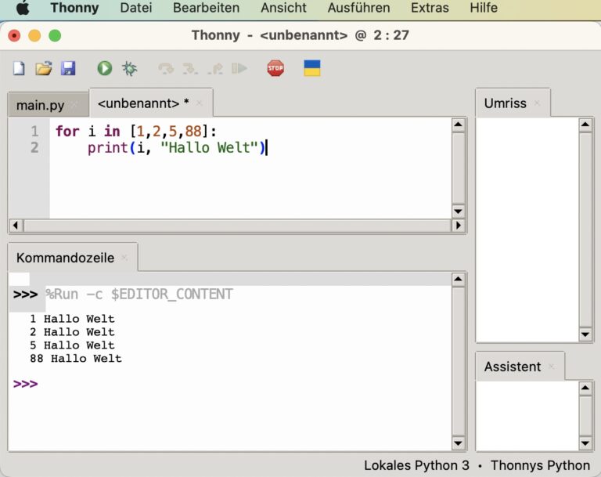Click the New file icon in toolbar
This screenshot has height=477, width=601.
19,69
